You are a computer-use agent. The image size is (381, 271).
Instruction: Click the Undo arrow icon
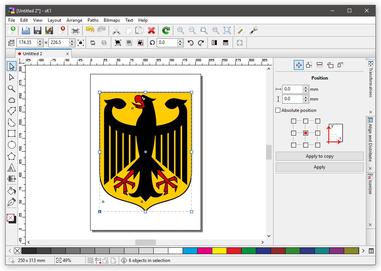coord(90,30)
